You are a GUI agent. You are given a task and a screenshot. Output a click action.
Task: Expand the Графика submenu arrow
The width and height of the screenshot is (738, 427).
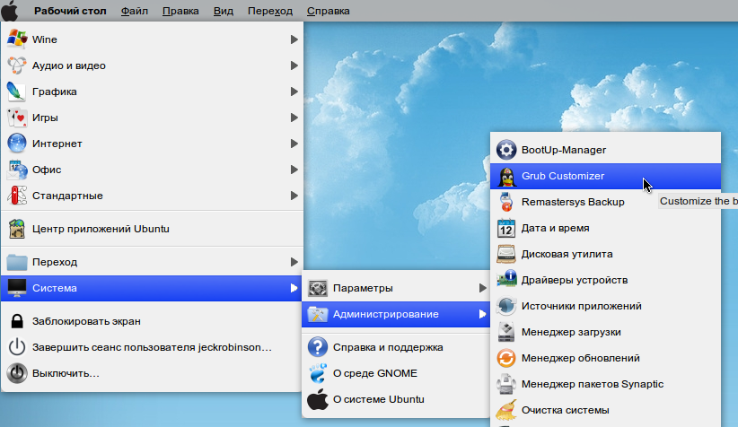coord(294,91)
